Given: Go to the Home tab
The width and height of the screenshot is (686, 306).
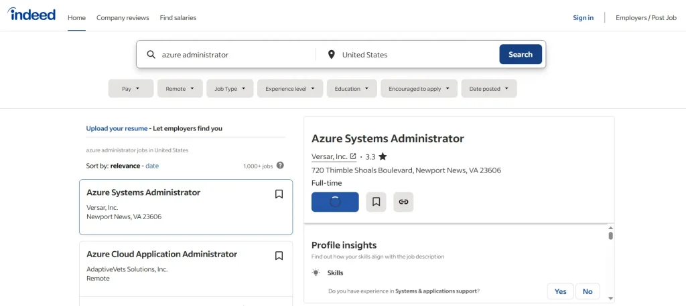Looking at the screenshot, I should 76,18.
